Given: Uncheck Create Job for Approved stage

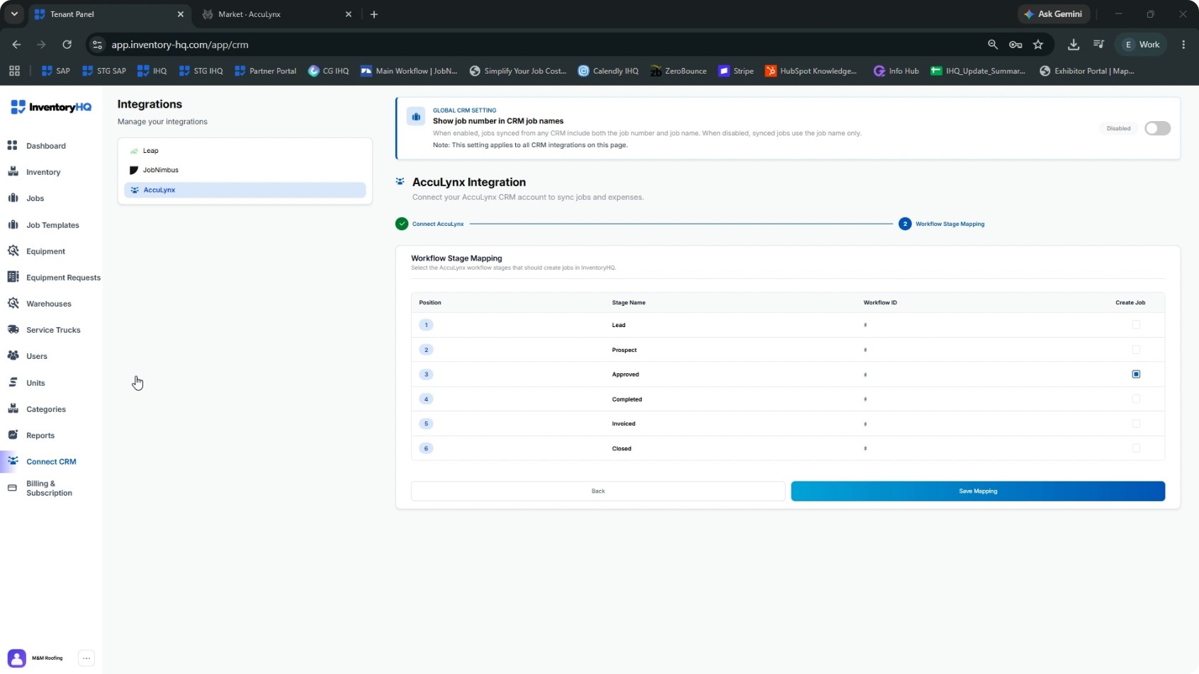Looking at the screenshot, I should click(x=1136, y=374).
